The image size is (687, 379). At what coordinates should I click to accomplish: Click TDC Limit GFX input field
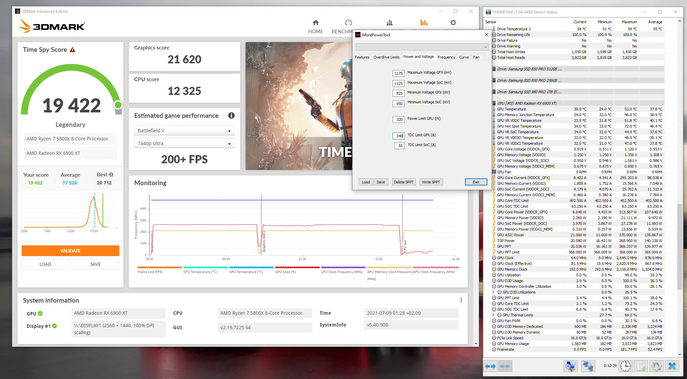tap(399, 136)
